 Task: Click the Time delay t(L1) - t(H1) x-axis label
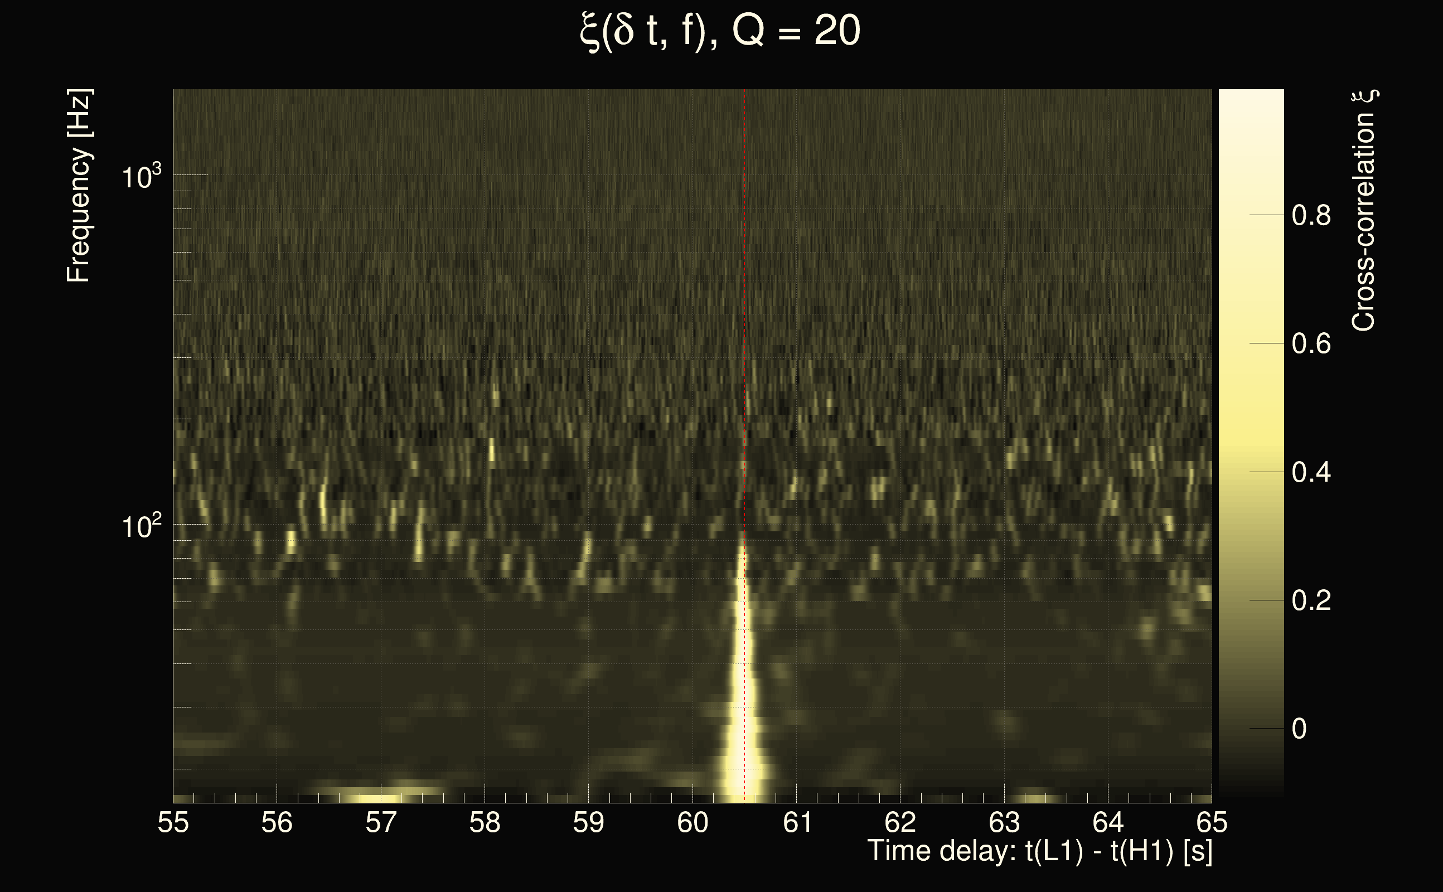[1039, 851]
